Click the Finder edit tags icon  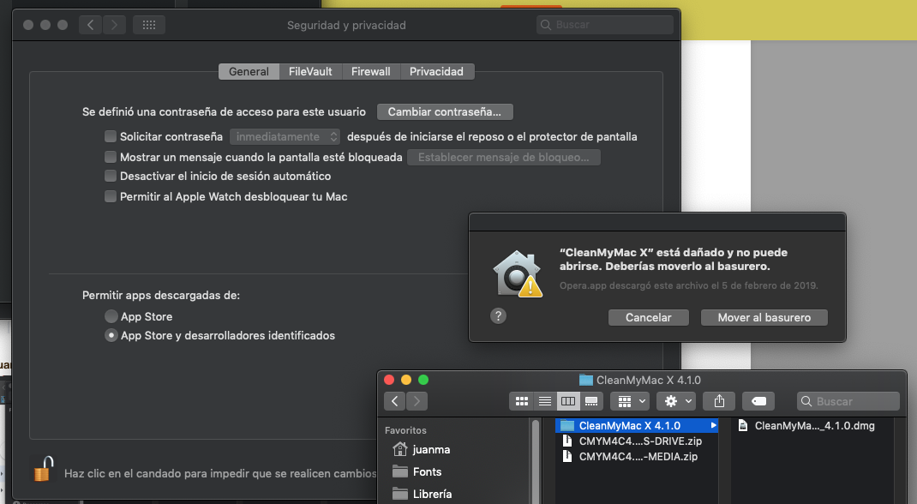pyautogui.click(x=758, y=401)
